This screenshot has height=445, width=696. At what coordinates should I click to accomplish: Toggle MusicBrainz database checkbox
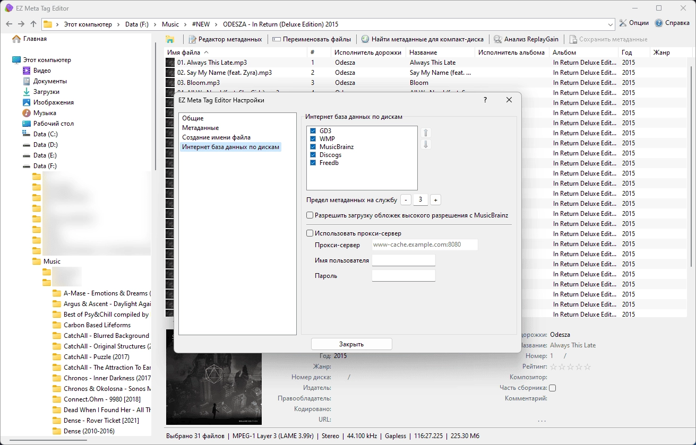313,147
